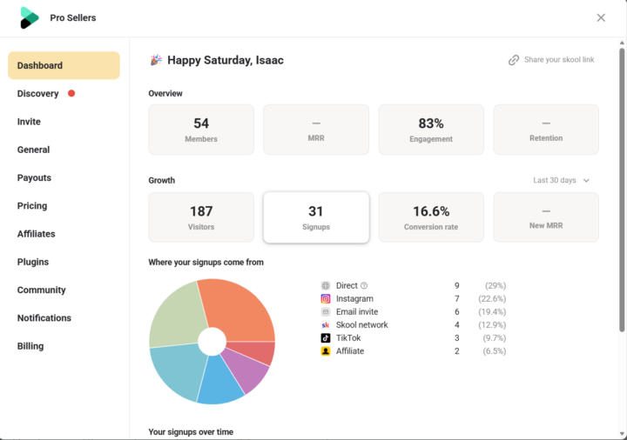Open the Dashboard section

coord(64,65)
